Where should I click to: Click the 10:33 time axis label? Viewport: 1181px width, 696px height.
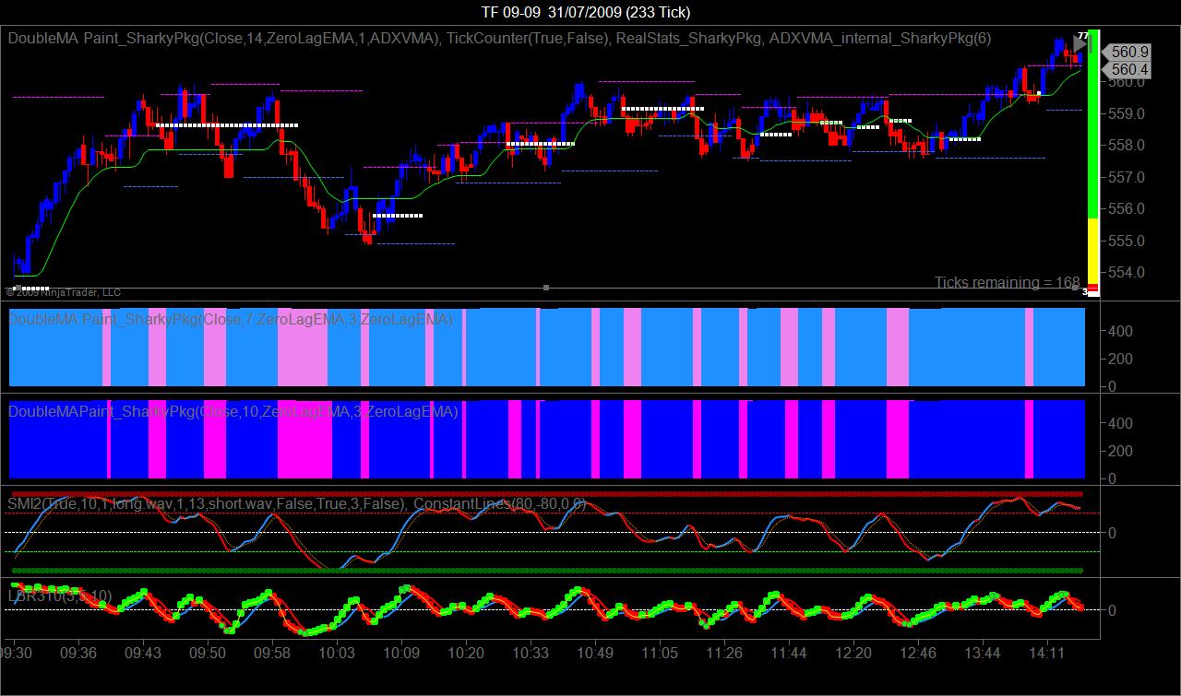tap(530, 653)
